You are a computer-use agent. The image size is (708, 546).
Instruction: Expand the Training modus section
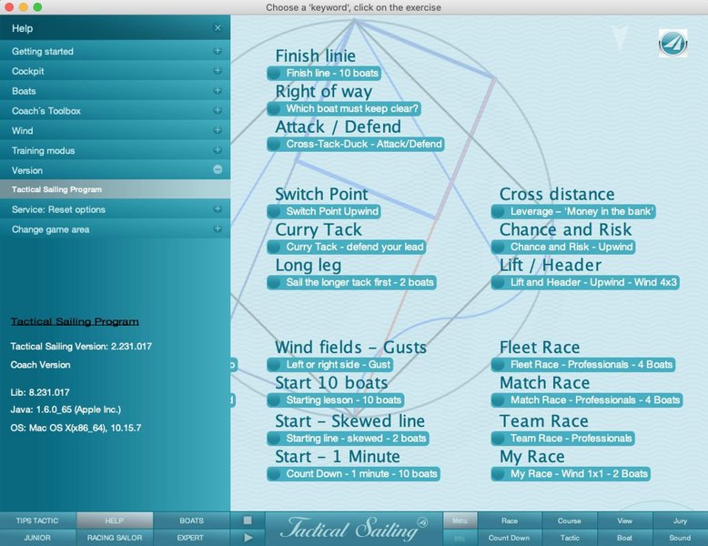pyautogui.click(x=217, y=150)
